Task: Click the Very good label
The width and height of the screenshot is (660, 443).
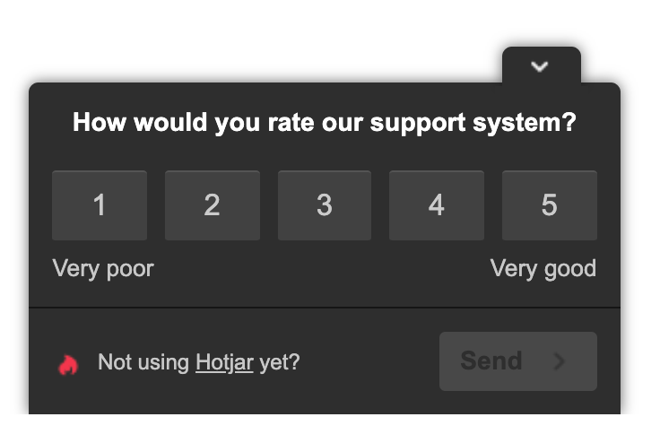Action: tap(543, 269)
